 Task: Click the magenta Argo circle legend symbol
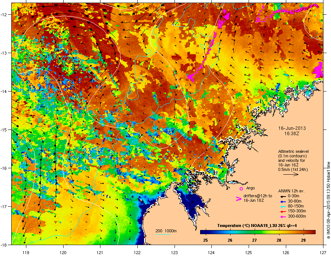coord(241,189)
